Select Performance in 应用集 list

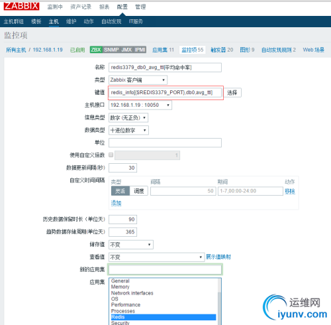click(x=164, y=305)
